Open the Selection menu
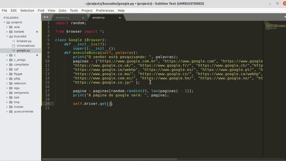Screen dimensions: 286x161 [x=27, y=11]
